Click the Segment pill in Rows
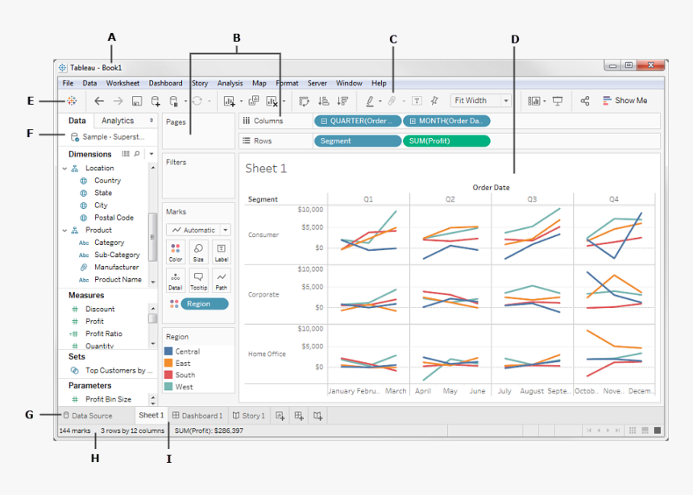Image resolution: width=693 pixels, height=495 pixels. click(358, 141)
